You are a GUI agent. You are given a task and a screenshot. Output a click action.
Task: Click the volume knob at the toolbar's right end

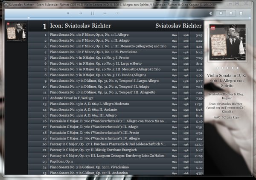pyautogui.click(x=250, y=18)
